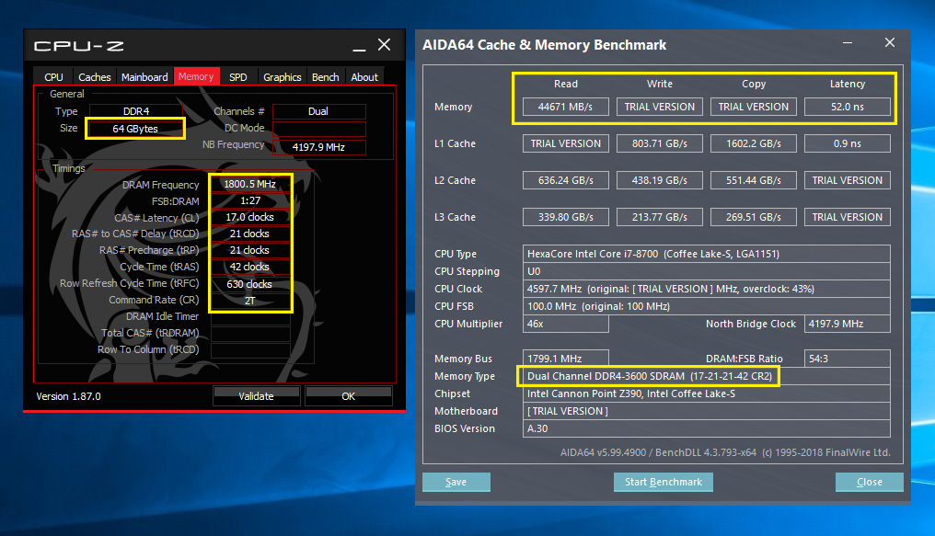Open the Bench tab in CPU-Z
The width and height of the screenshot is (935, 536).
tap(325, 77)
